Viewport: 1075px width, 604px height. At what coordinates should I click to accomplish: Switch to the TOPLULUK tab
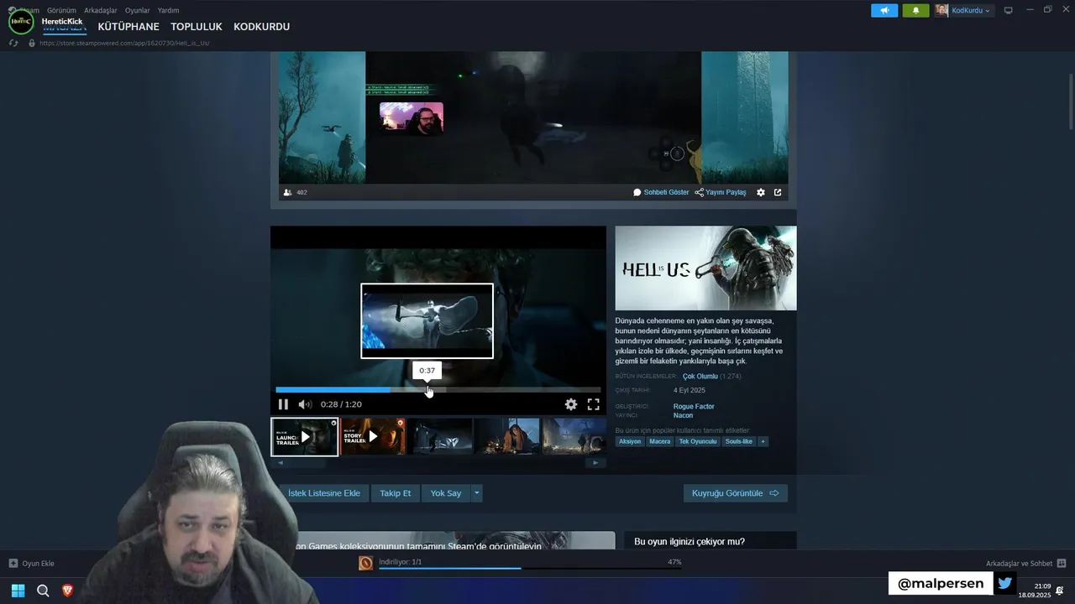(197, 27)
